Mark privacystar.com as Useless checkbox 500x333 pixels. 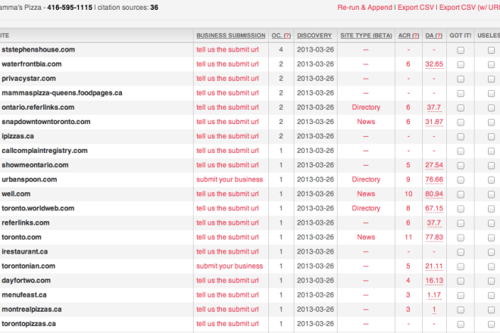coord(491,79)
